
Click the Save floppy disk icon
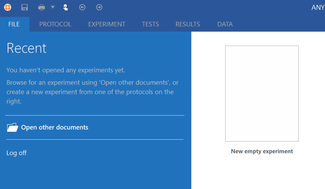coord(24,8)
